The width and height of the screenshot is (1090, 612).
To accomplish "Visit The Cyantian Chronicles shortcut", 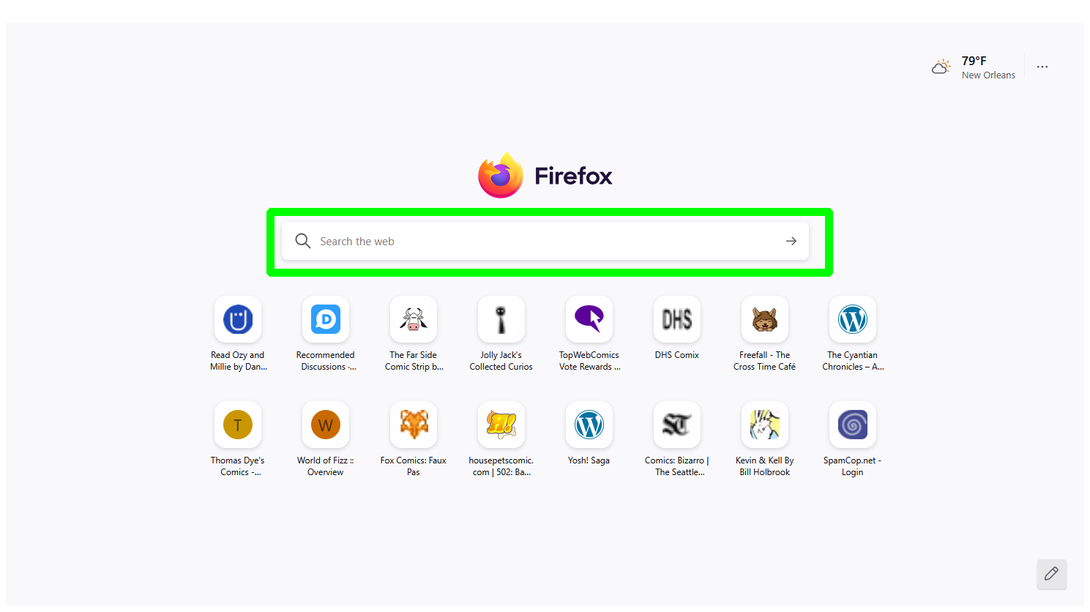I will [x=853, y=320].
